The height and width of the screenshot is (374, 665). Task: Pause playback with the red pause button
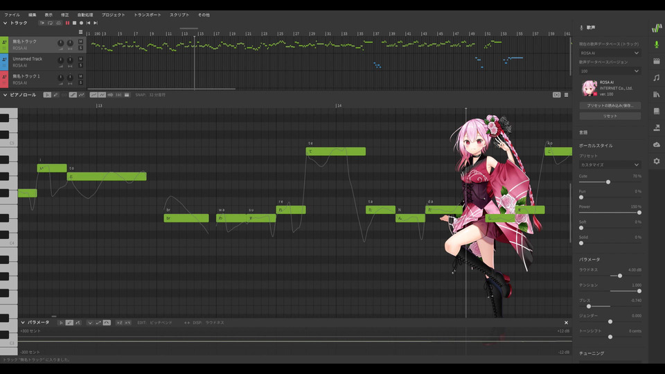tap(67, 23)
